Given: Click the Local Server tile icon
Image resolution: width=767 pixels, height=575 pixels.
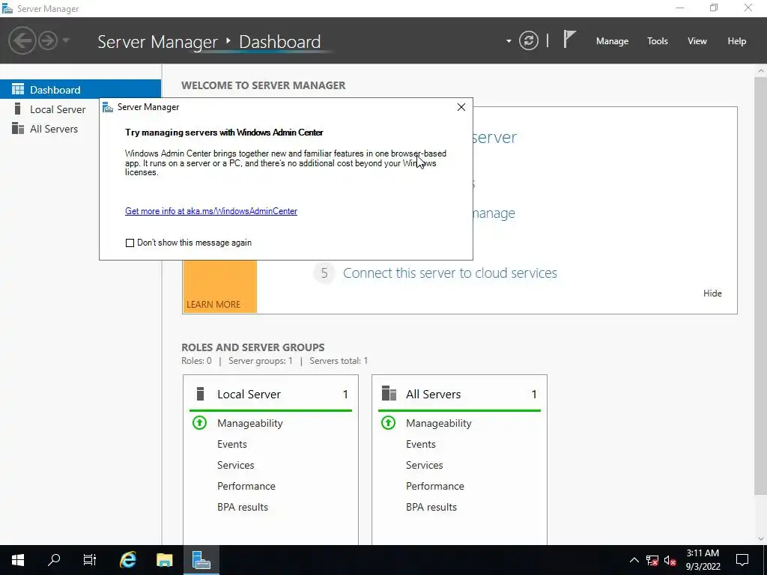Looking at the screenshot, I should [199, 394].
